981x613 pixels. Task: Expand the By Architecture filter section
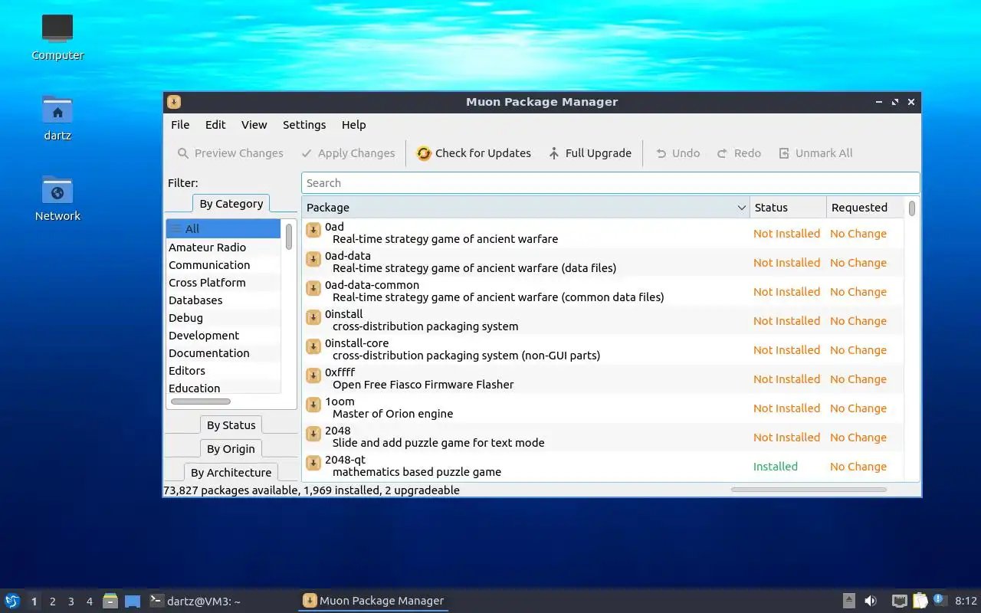pyautogui.click(x=231, y=473)
